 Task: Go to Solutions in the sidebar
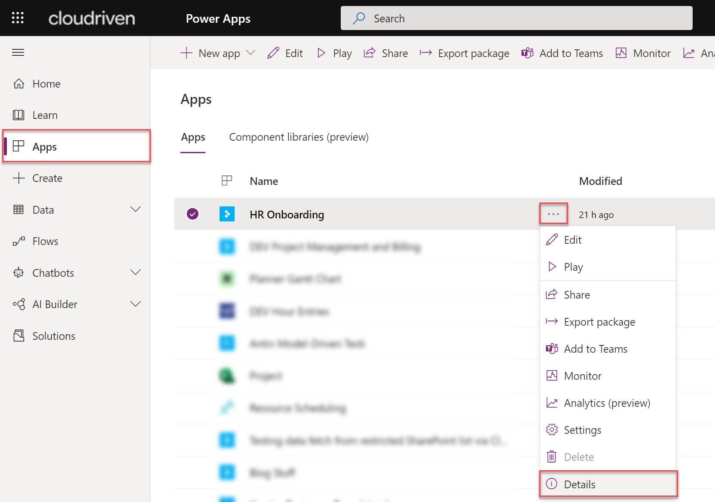pos(54,336)
